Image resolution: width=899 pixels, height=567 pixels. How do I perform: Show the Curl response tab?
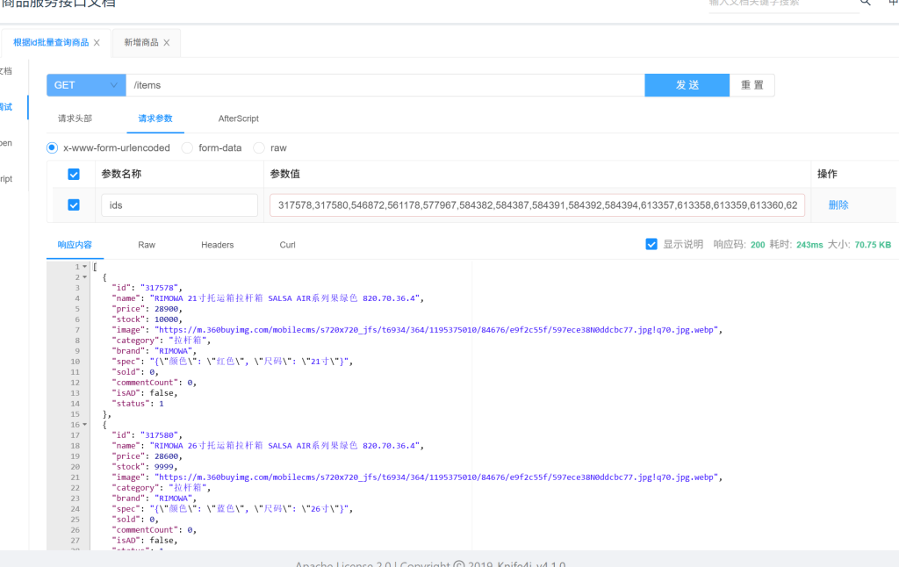(287, 245)
